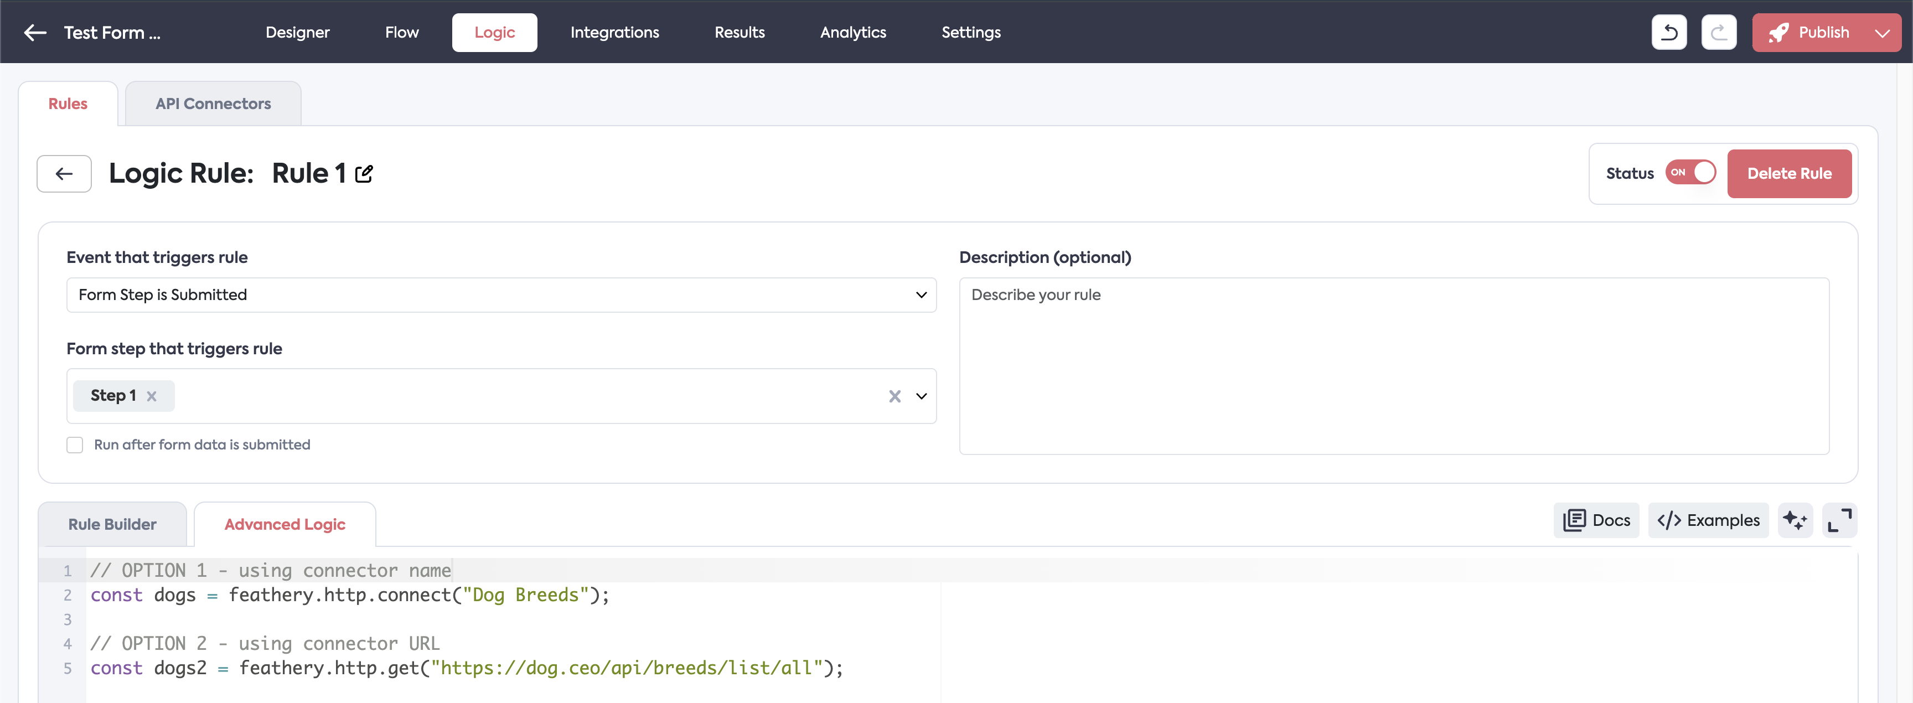Expand the code editor to fullscreen
Image resolution: width=1913 pixels, height=703 pixels.
[1839, 520]
